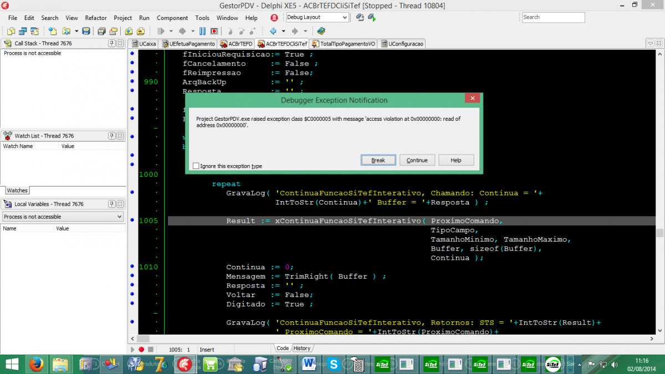Image resolution: width=665 pixels, height=374 pixels.
Task: Open the Back history dropdown arrow
Action: click(283, 31)
